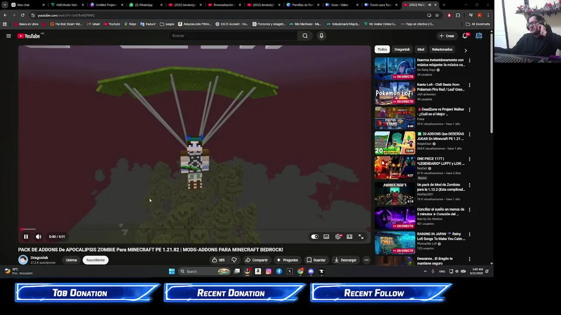Screen dimensions: 561x315
Task: Click the Preguntar button
Action: 287,260
